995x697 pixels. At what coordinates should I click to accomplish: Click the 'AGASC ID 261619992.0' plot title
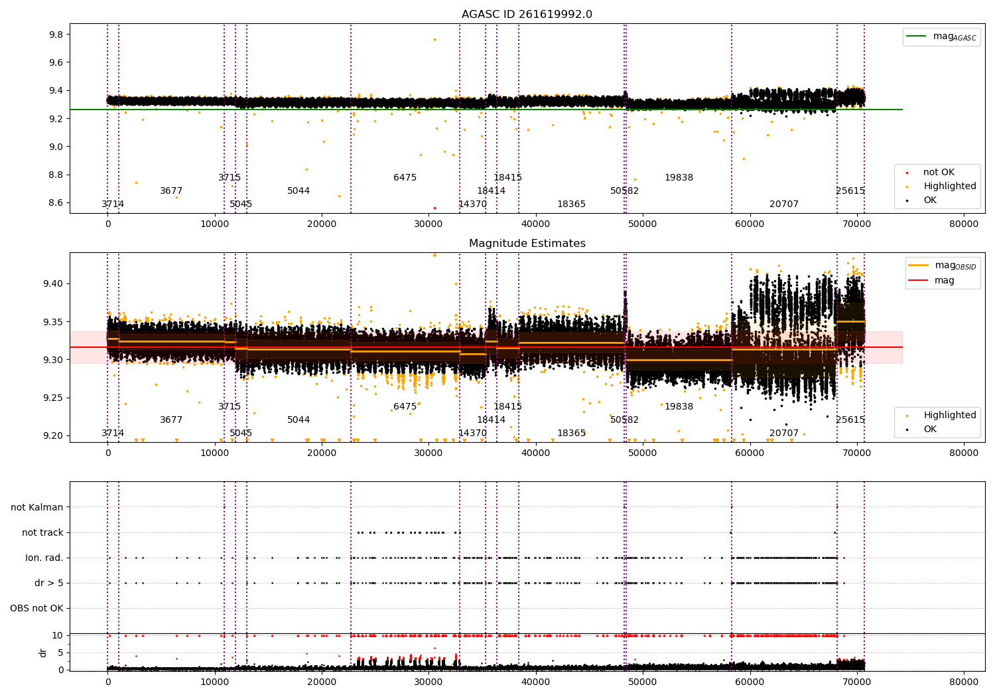pos(527,15)
